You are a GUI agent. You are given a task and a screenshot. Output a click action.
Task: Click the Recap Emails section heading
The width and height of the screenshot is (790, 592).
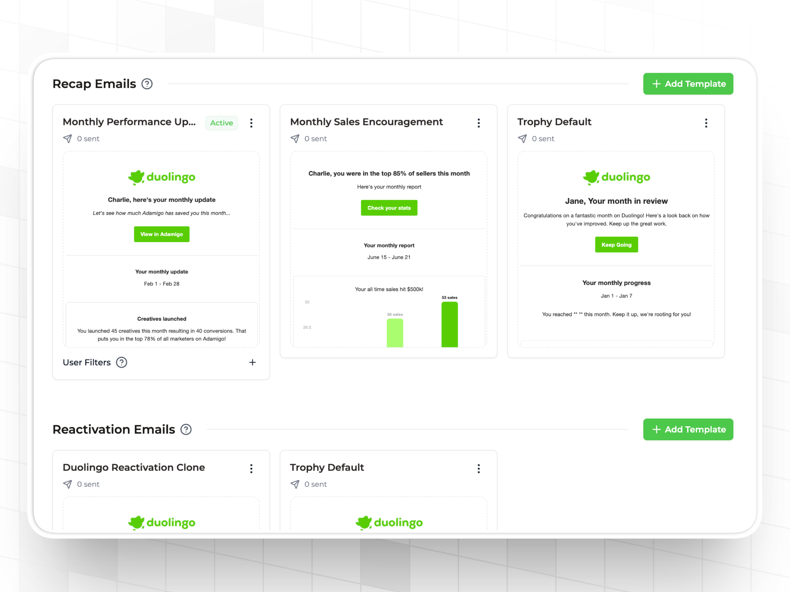tap(94, 84)
